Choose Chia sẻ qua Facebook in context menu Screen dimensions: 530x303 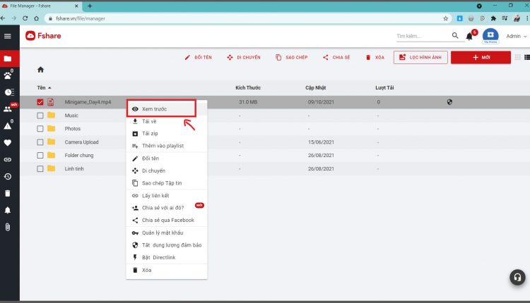coord(166,220)
